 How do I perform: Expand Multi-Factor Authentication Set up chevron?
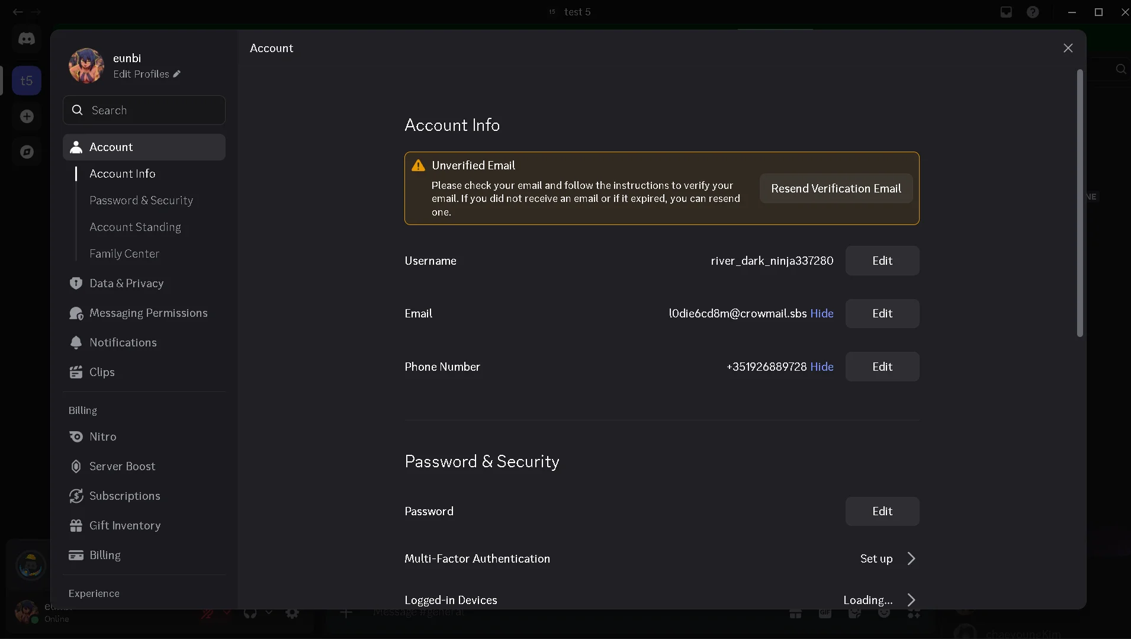[911, 558]
